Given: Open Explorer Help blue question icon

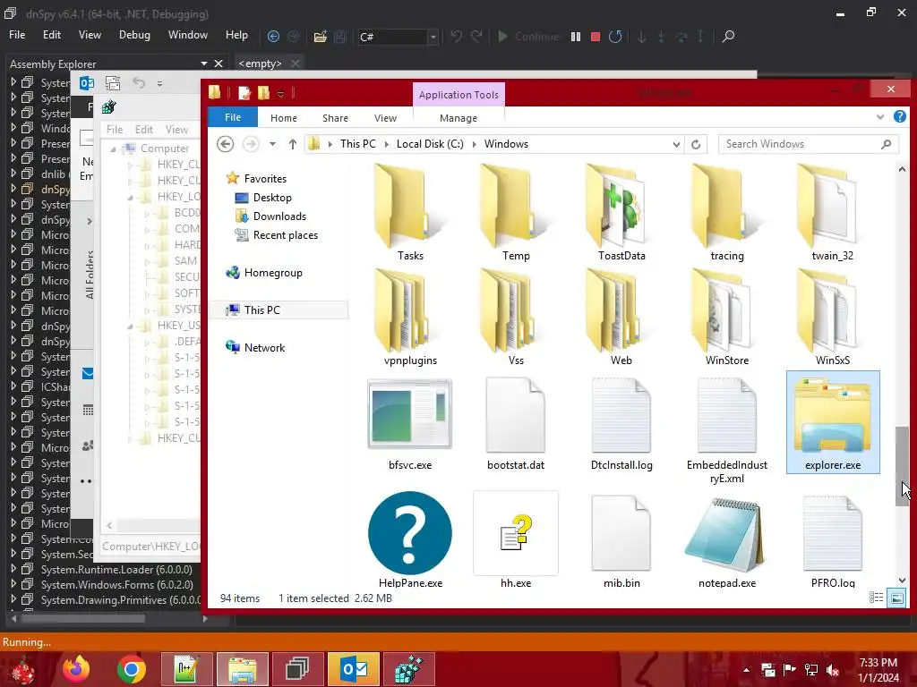Looking at the screenshot, I should (x=899, y=117).
